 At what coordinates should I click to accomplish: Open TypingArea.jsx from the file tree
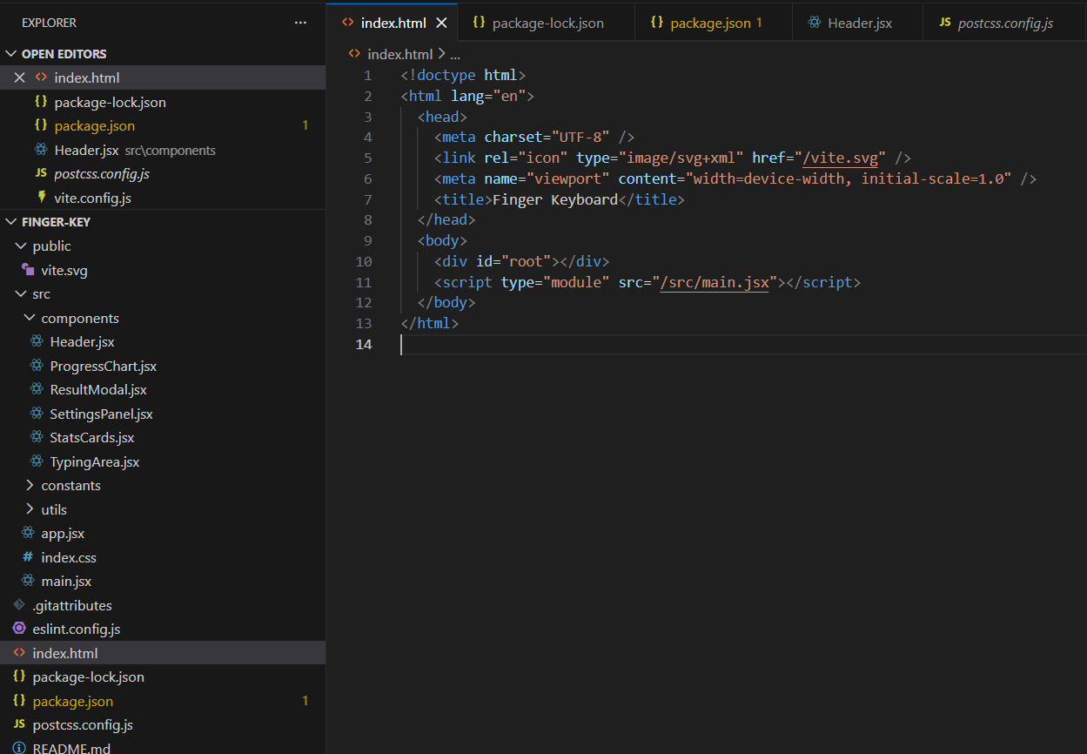click(94, 461)
